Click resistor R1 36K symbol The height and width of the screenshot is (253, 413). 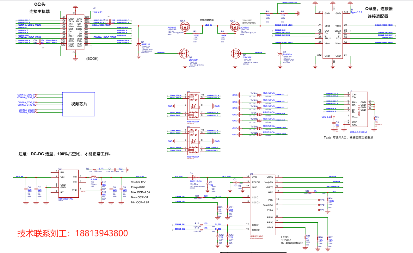tap(268, 13)
